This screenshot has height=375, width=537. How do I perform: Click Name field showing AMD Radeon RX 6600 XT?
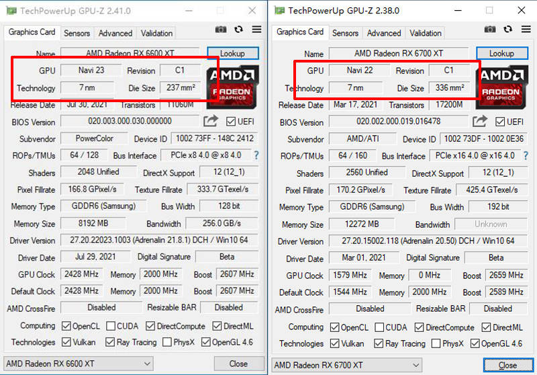(130, 53)
